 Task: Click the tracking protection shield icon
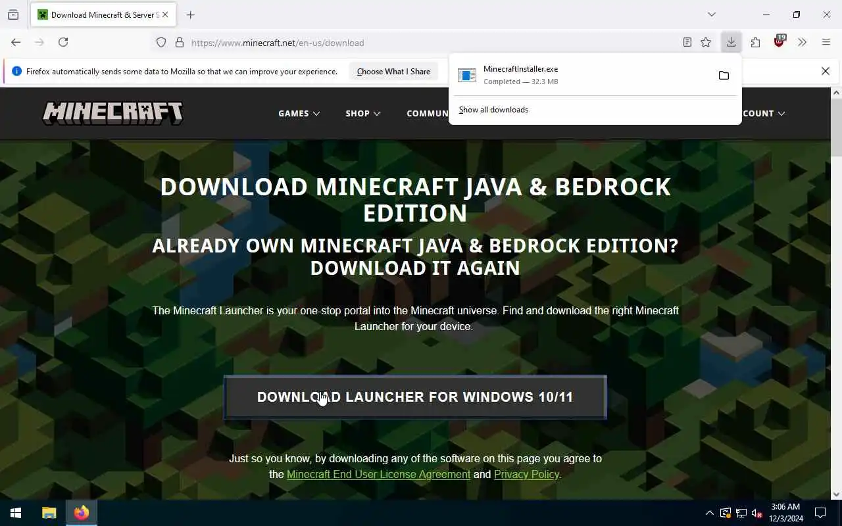[161, 43]
